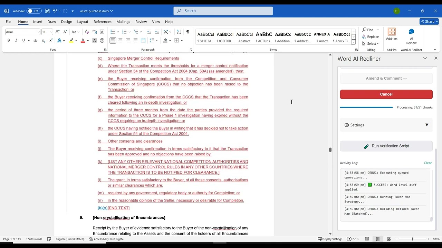Image resolution: width=442 pixels, height=248 pixels.
Task: Toggle character shading
Action: [94, 40]
